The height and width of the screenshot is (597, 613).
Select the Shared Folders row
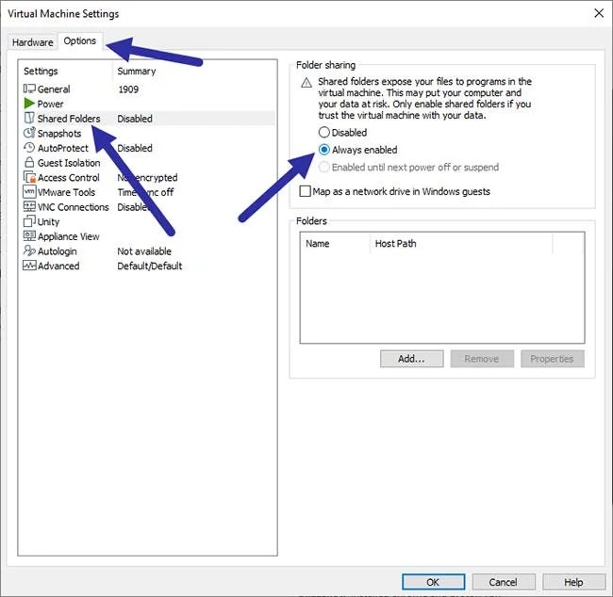pos(148,119)
